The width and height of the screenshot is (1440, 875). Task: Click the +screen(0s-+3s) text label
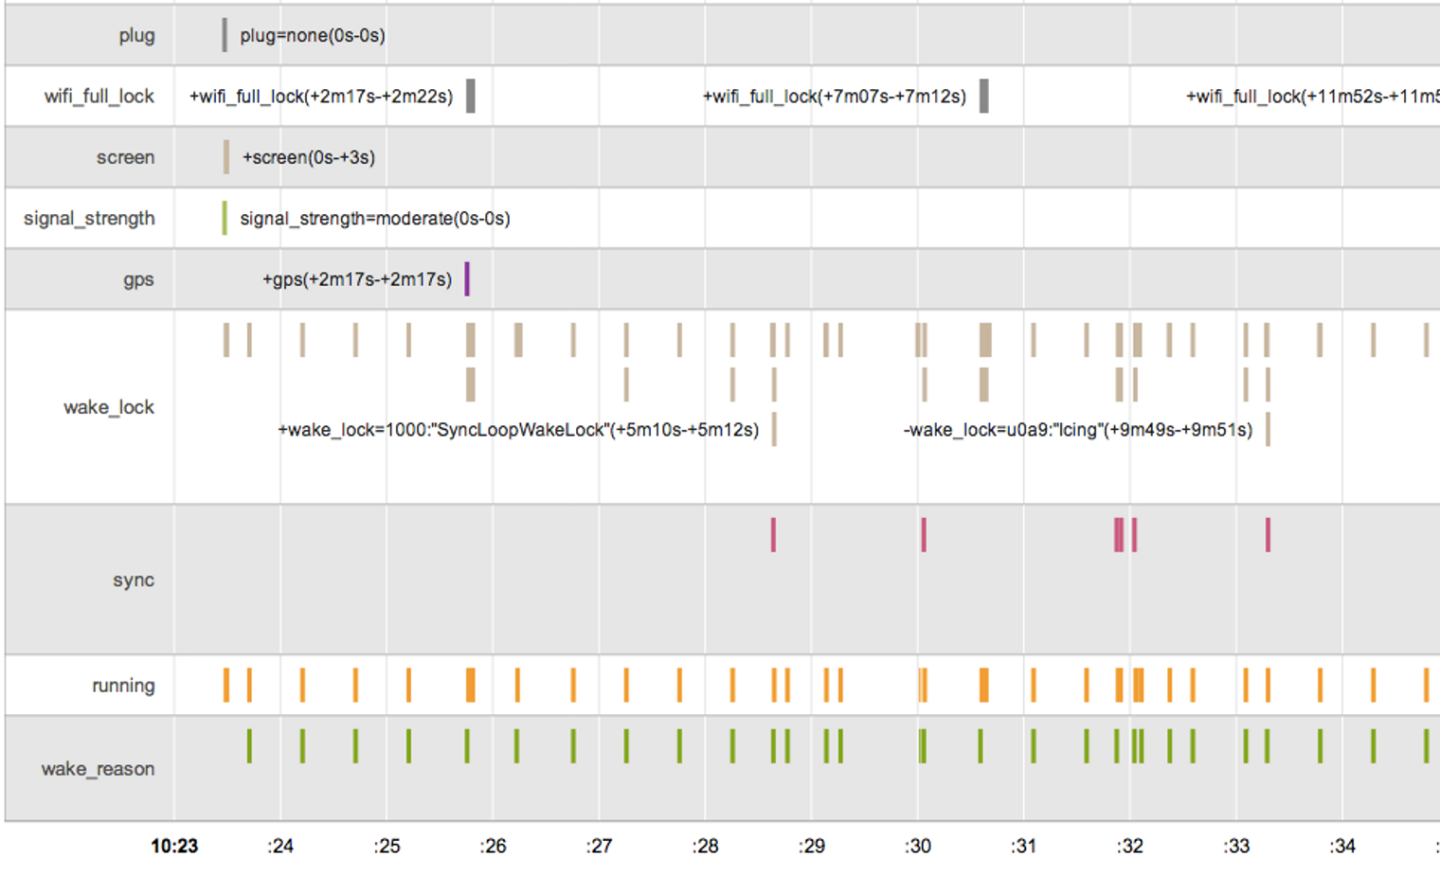coord(309,157)
